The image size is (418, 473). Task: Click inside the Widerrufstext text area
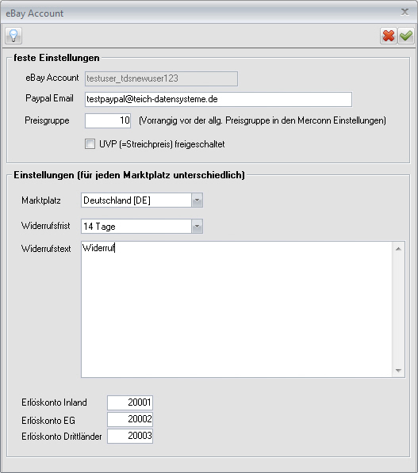point(236,309)
